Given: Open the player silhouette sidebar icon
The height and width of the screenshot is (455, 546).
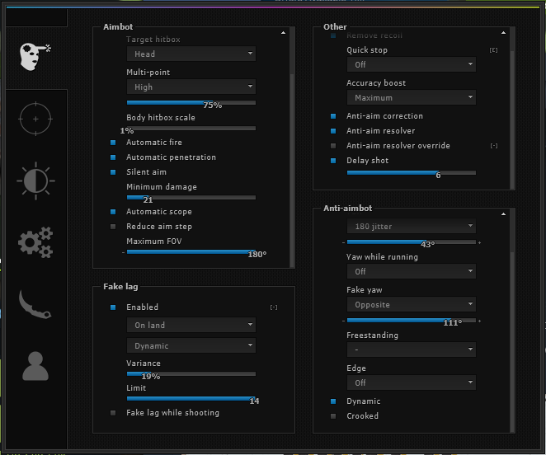Looking at the screenshot, I should (x=35, y=365).
